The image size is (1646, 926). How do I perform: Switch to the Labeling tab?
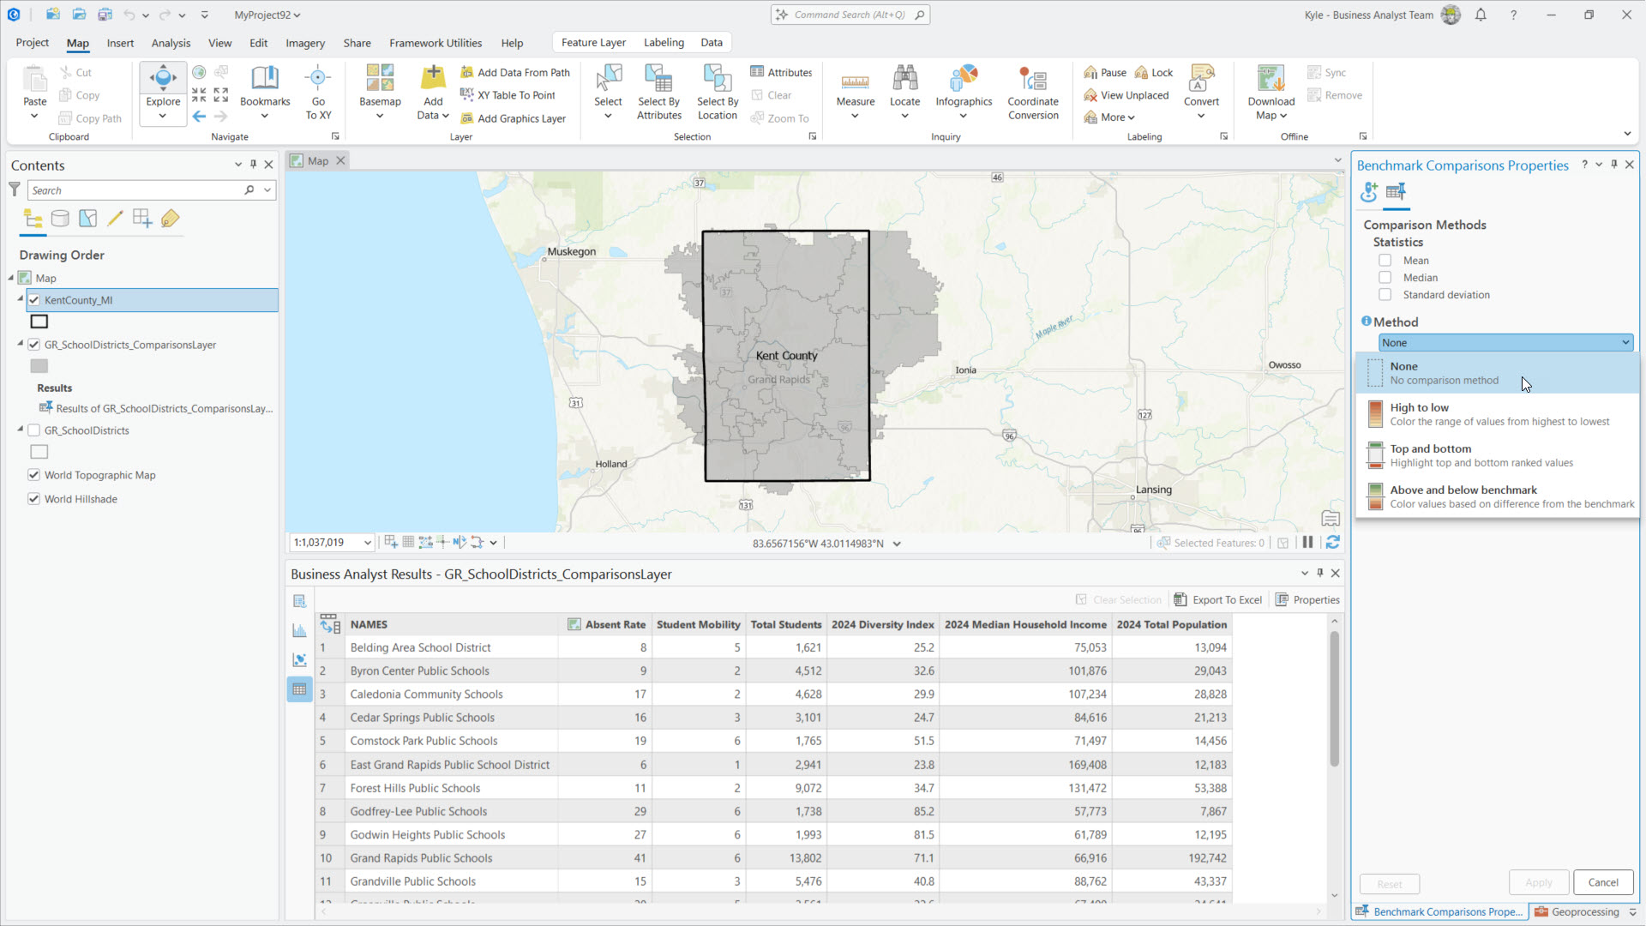tap(664, 43)
